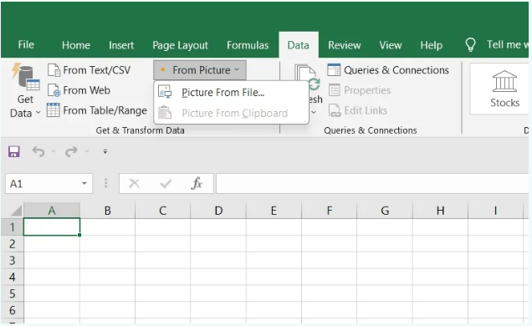532x326 pixels.
Task: Click the Insert Function fx icon
Action: [x=197, y=184]
